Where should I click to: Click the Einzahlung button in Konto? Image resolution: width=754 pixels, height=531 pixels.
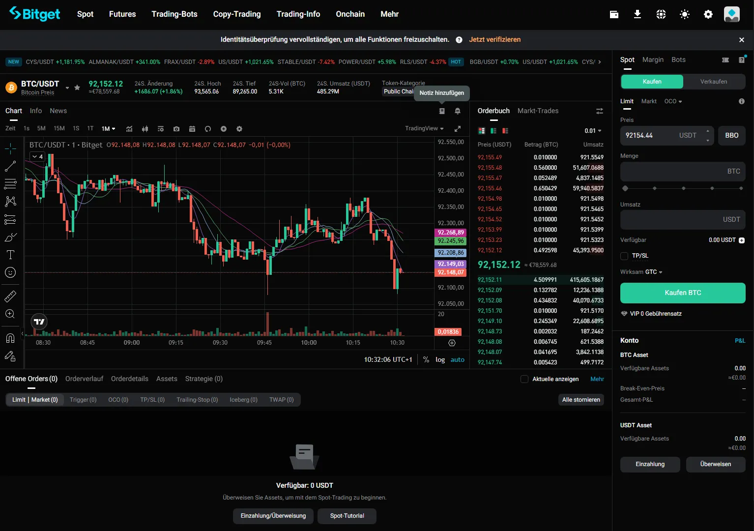650,464
